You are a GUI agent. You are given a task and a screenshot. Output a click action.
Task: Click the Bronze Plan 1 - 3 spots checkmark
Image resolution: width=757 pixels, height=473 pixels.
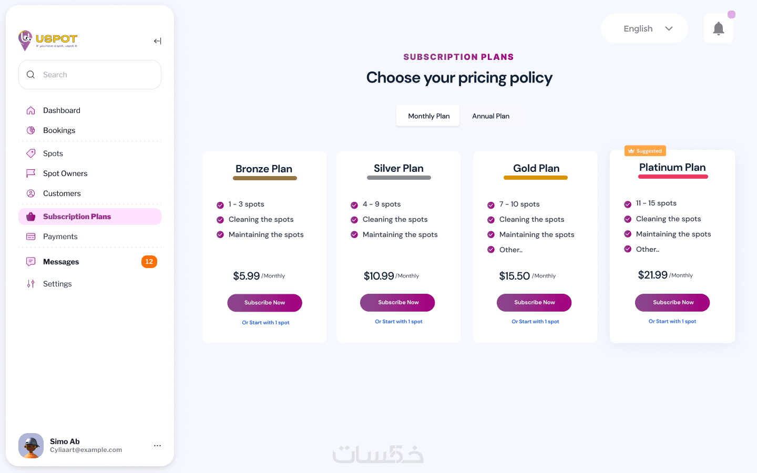220,205
